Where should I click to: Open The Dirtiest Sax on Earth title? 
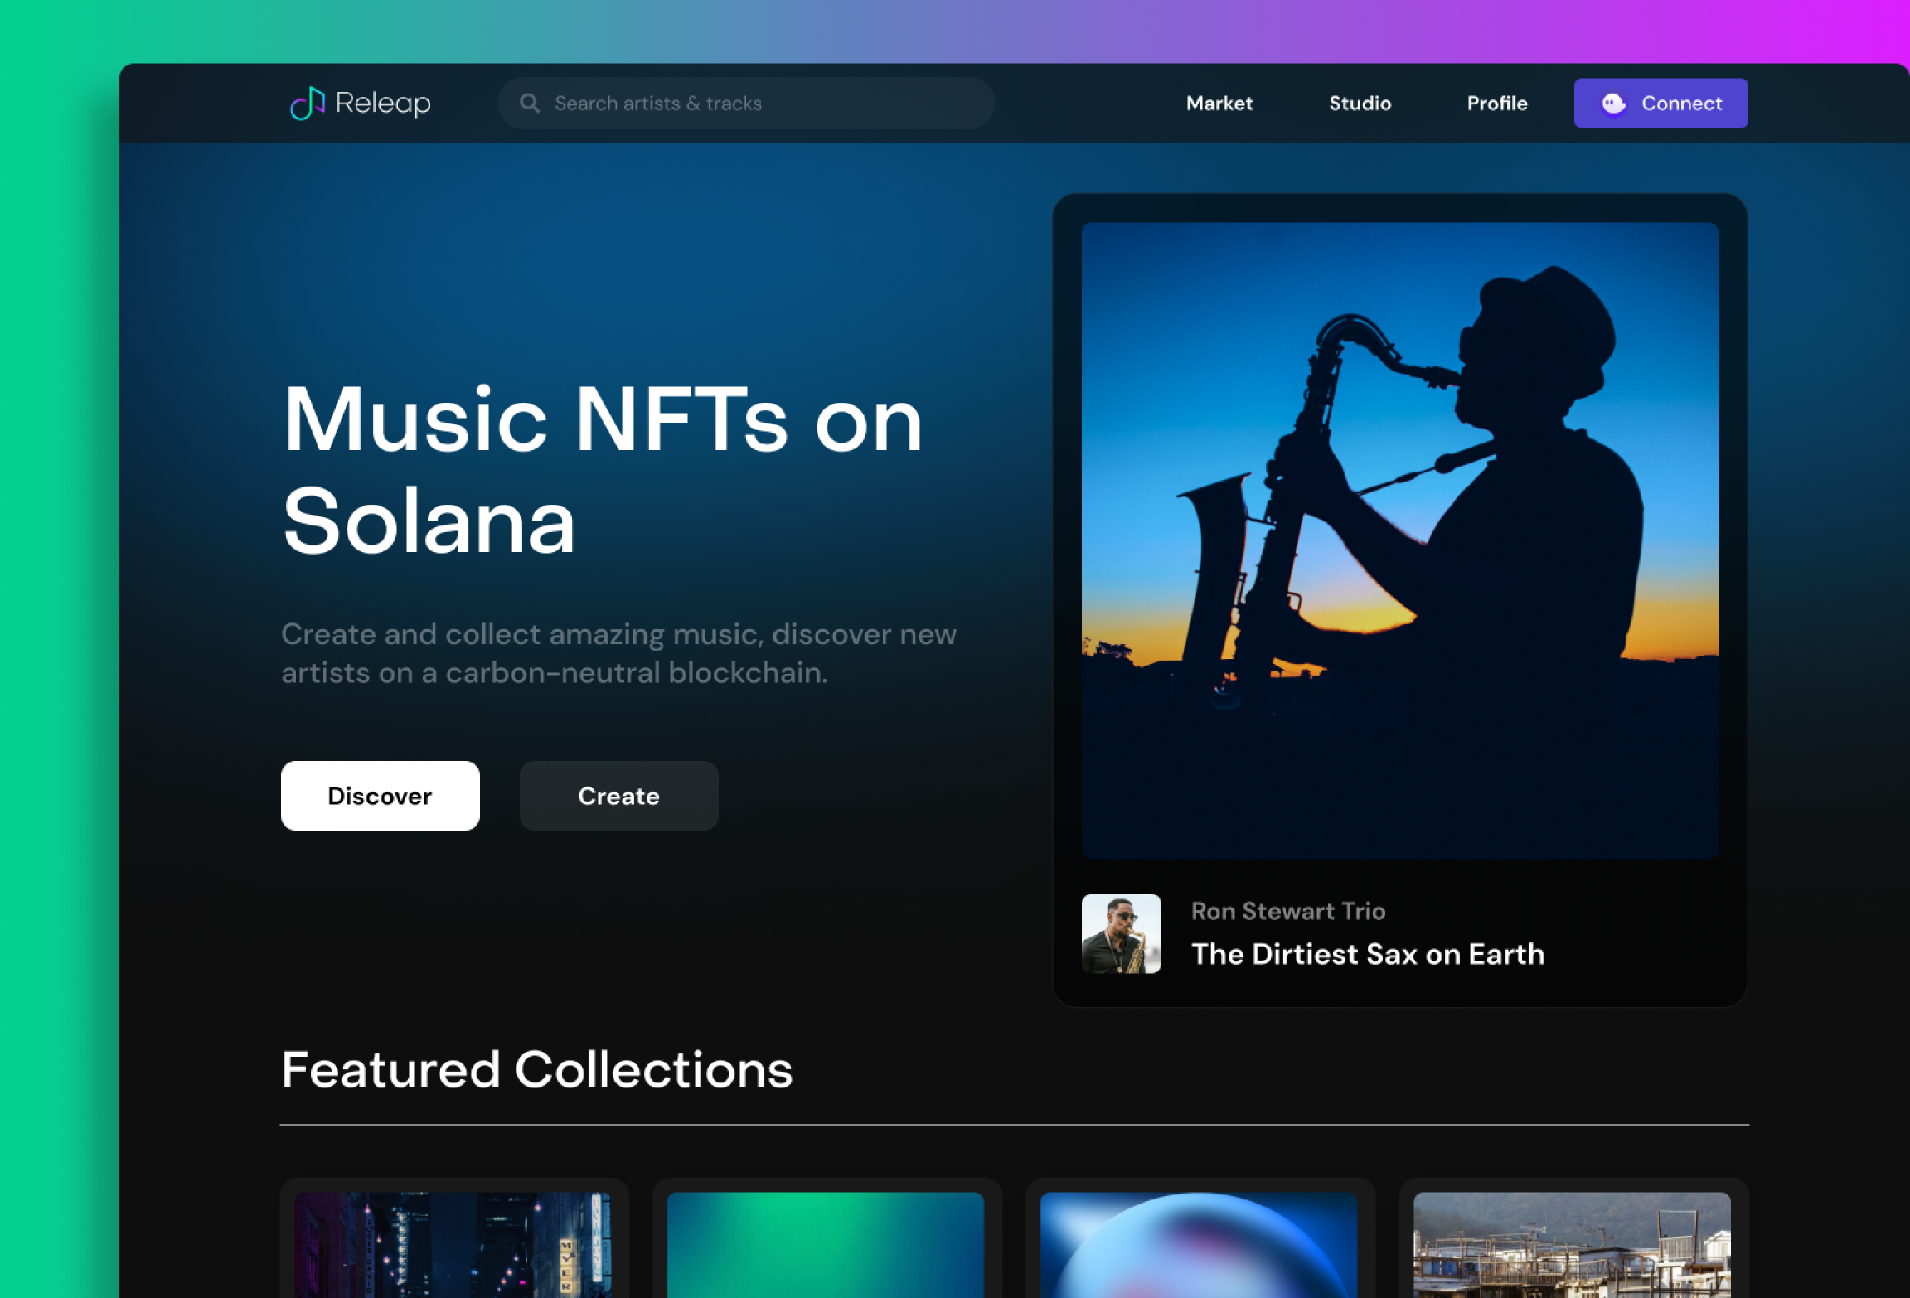pos(1368,954)
